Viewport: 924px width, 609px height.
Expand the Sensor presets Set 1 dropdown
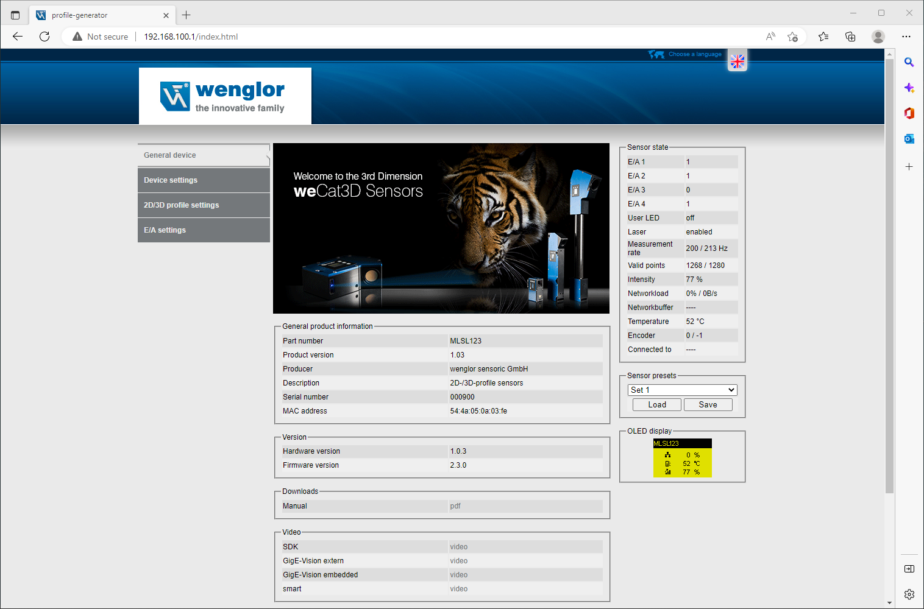click(x=682, y=390)
